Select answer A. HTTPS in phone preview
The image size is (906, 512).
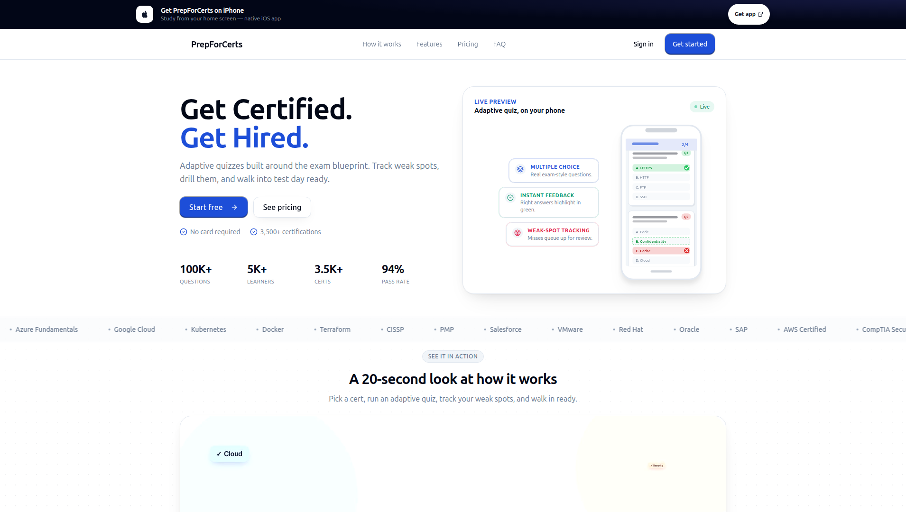661,168
